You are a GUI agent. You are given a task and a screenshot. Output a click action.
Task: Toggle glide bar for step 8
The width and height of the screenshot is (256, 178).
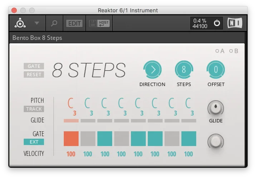point(189,121)
